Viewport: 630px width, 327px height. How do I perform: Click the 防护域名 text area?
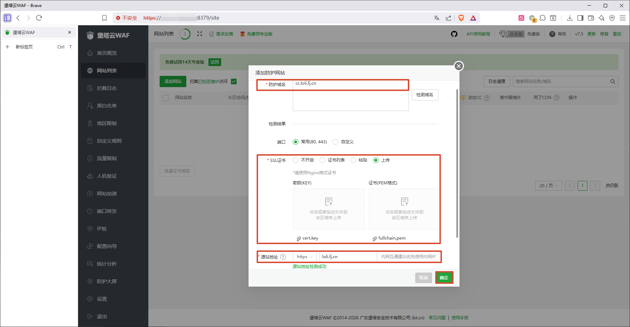click(351, 95)
